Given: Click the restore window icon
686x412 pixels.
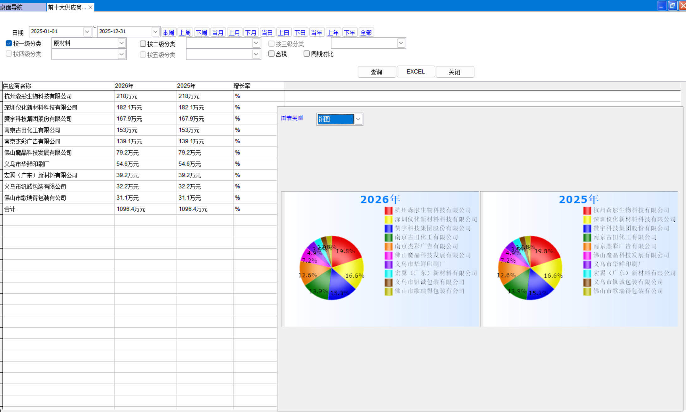Looking at the screenshot, I should click(672, 6).
